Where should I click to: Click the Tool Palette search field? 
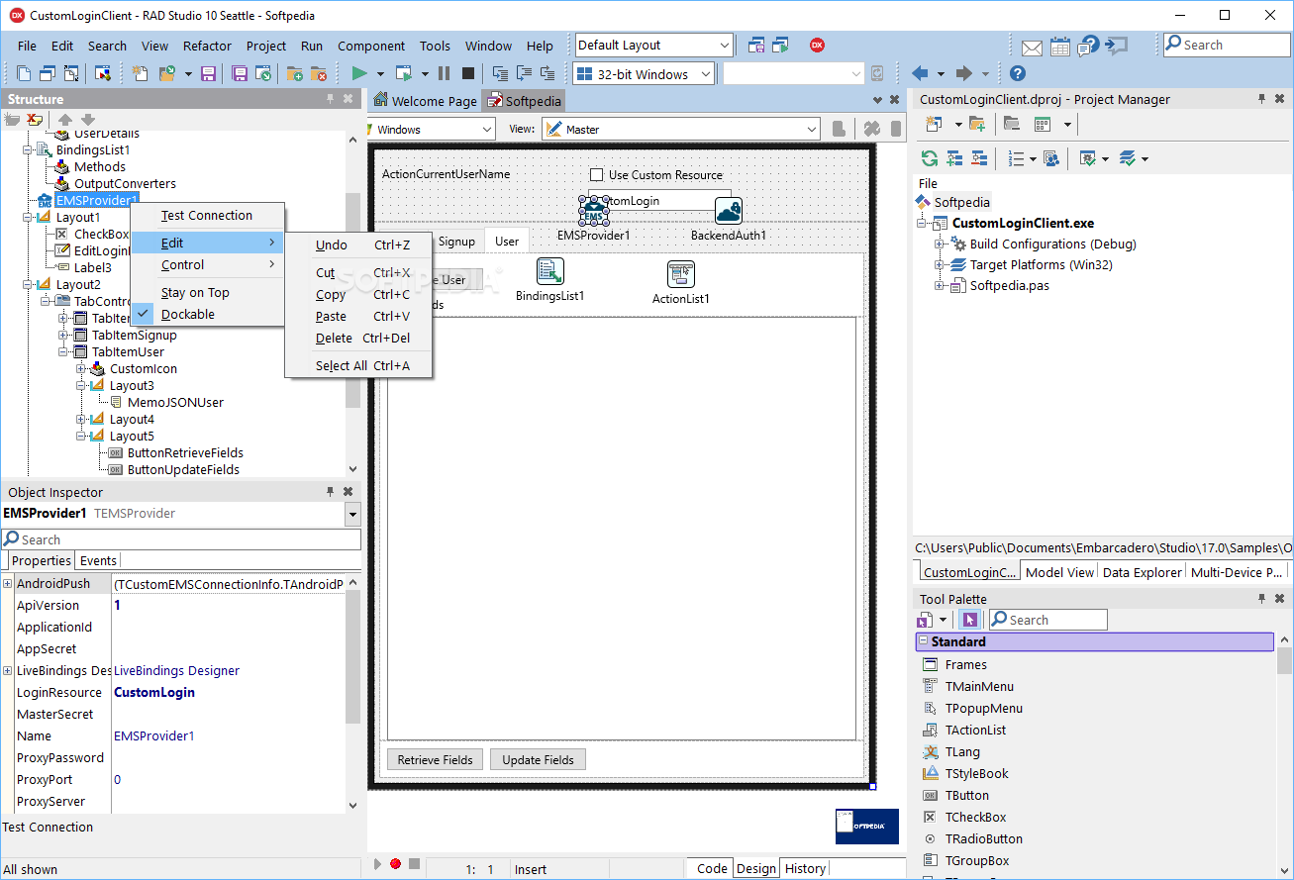[1046, 620]
